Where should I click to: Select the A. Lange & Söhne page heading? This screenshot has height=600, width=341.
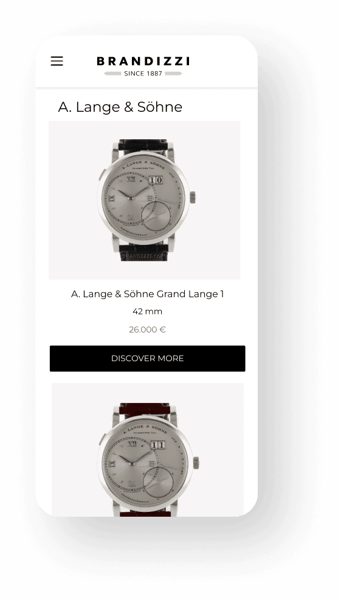[120, 107]
